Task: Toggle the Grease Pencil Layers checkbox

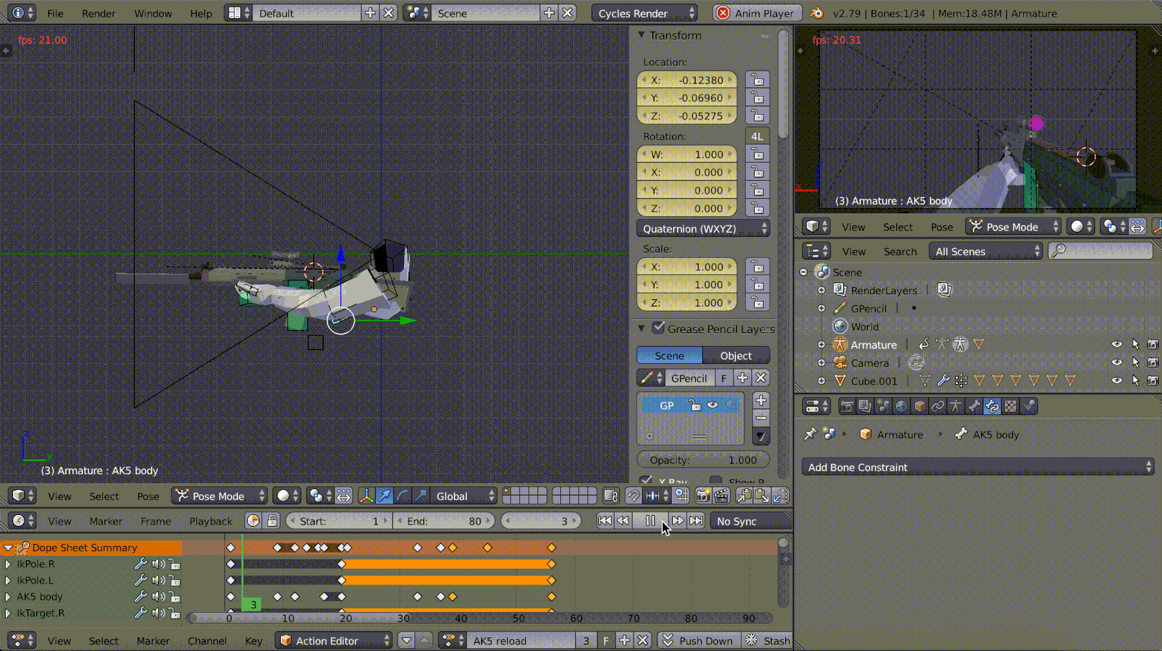Action: (x=658, y=328)
